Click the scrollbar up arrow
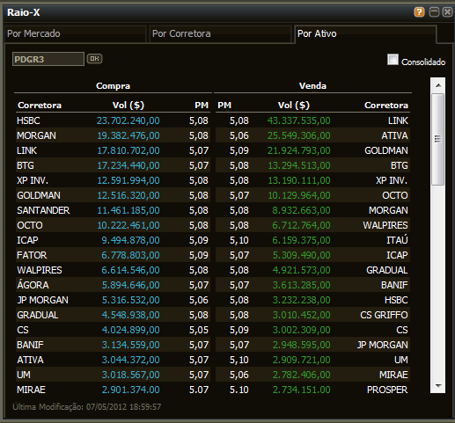Screen dimensions: 455x423 [438, 85]
